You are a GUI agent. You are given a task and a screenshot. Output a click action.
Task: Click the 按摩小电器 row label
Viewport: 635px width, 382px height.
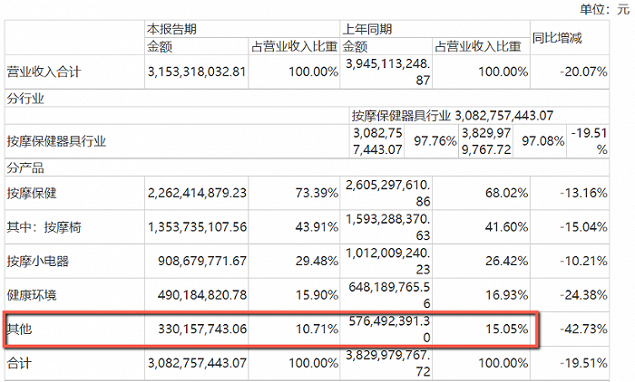click(38, 262)
